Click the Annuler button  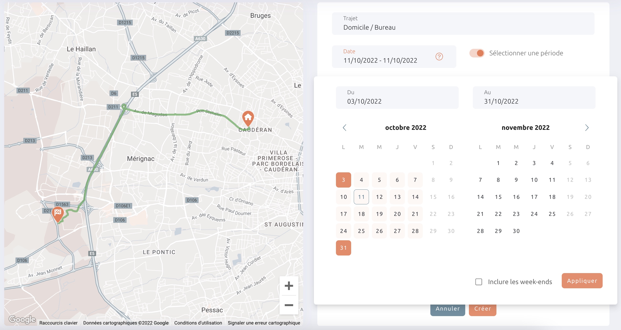[x=448, y=309]
